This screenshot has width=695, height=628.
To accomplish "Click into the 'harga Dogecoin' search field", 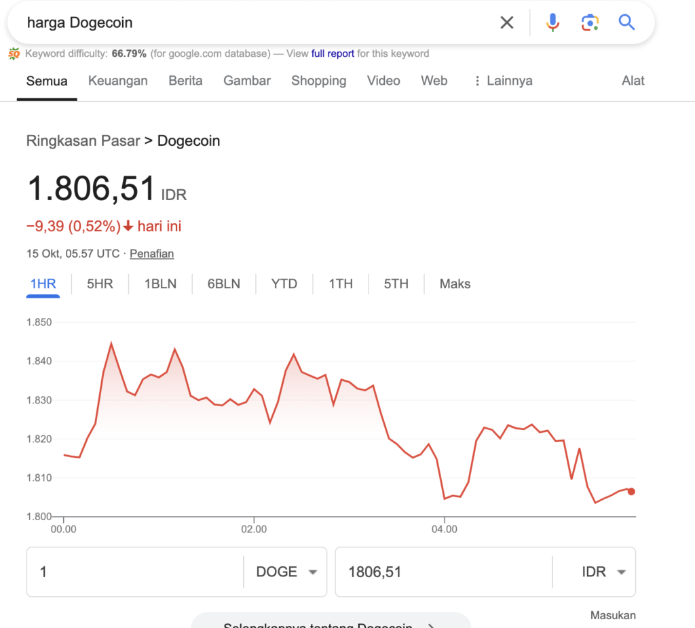I will [257, 22].
